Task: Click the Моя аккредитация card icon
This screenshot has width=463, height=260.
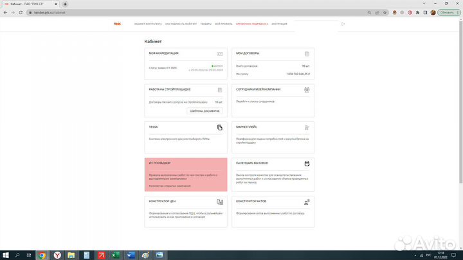Action: coord(220,54)
